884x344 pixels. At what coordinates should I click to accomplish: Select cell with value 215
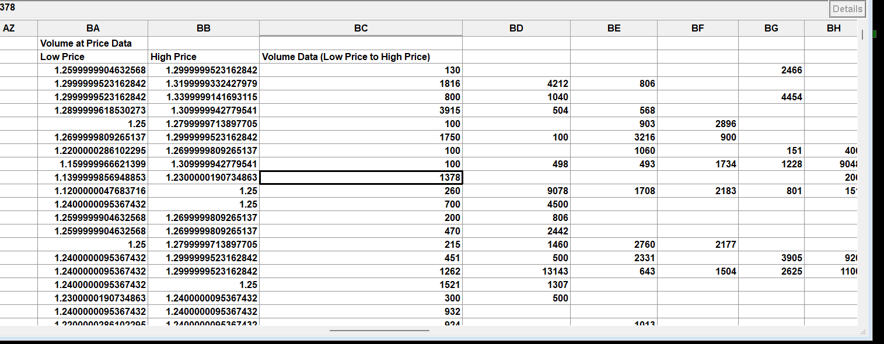pos(361,244)
